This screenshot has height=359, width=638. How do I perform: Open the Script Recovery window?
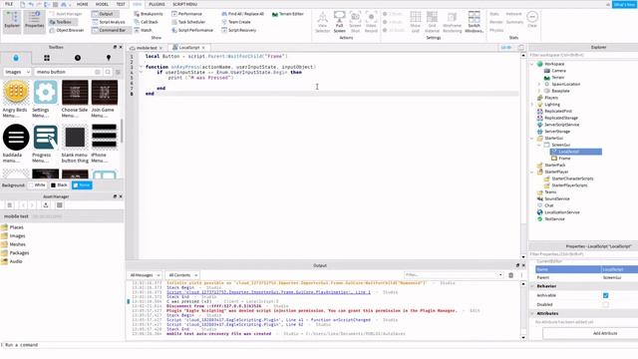click(239, 30)
